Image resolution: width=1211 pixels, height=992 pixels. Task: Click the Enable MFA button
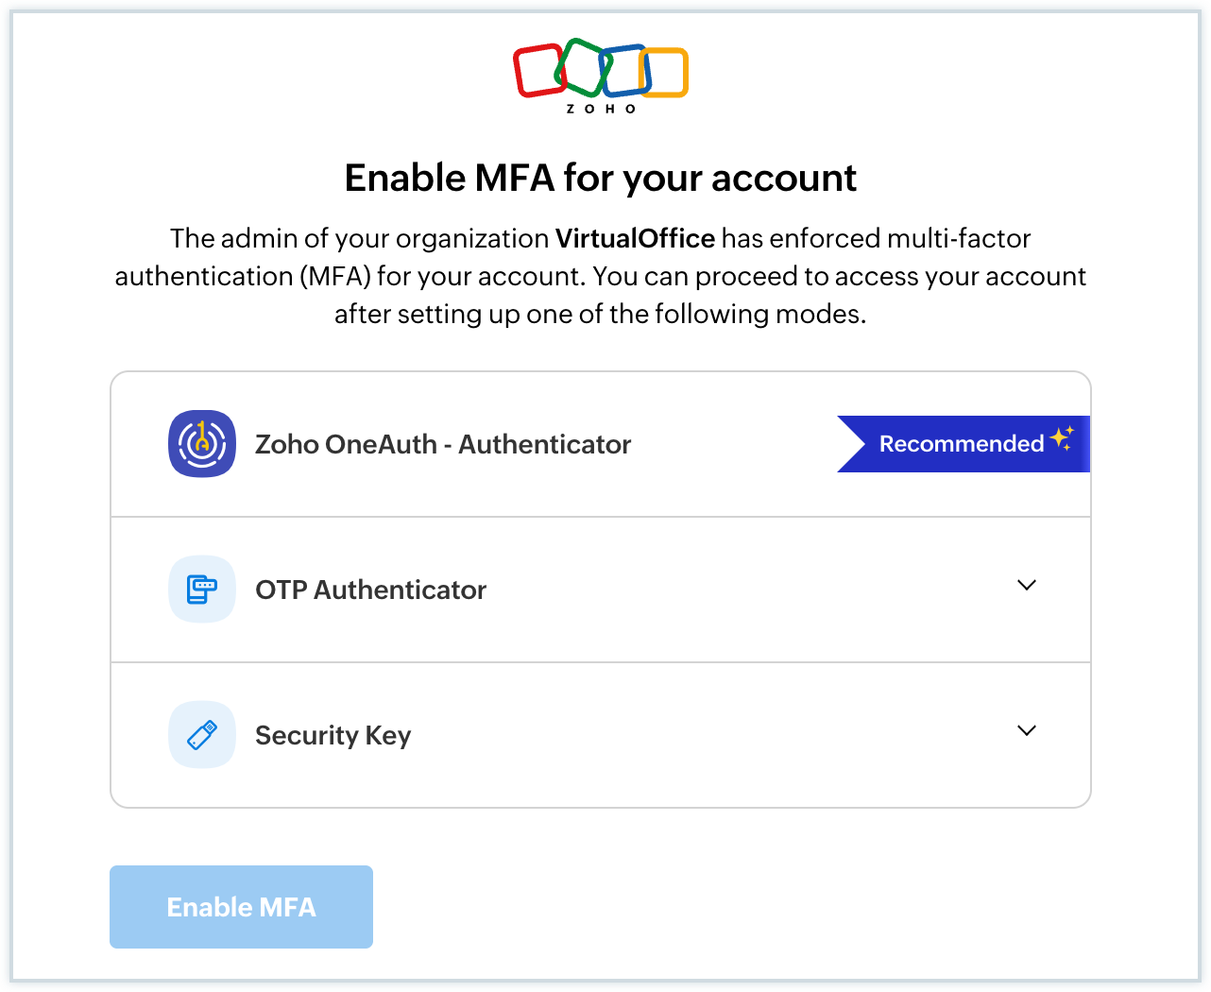[241, 906]
